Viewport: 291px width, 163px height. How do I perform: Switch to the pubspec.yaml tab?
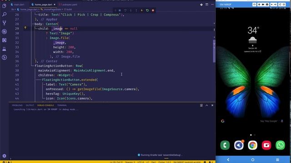[68, 5]
